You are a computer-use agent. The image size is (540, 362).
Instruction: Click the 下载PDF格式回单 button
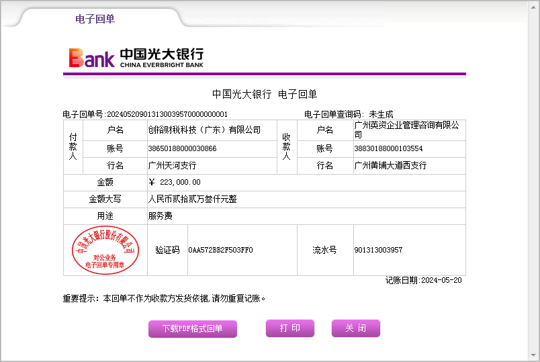(192, 329)
